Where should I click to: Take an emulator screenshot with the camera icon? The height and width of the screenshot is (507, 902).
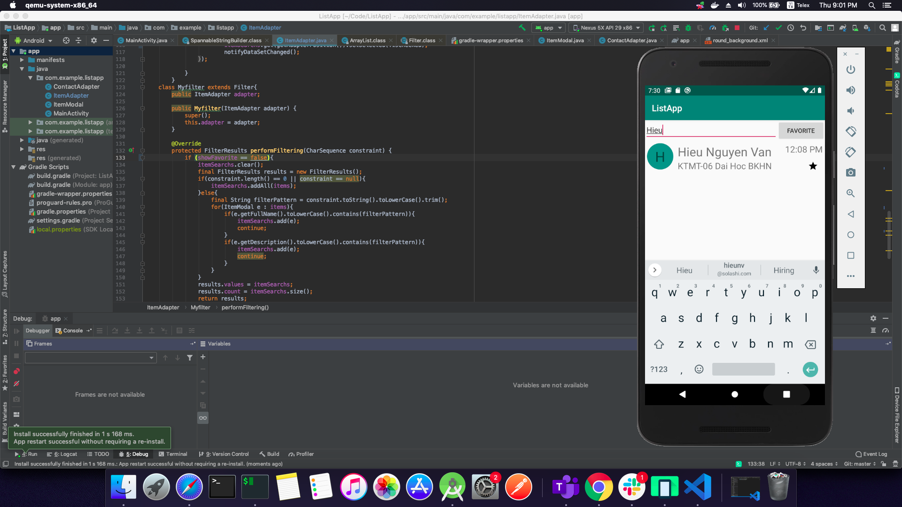click(x=851, y=172)
